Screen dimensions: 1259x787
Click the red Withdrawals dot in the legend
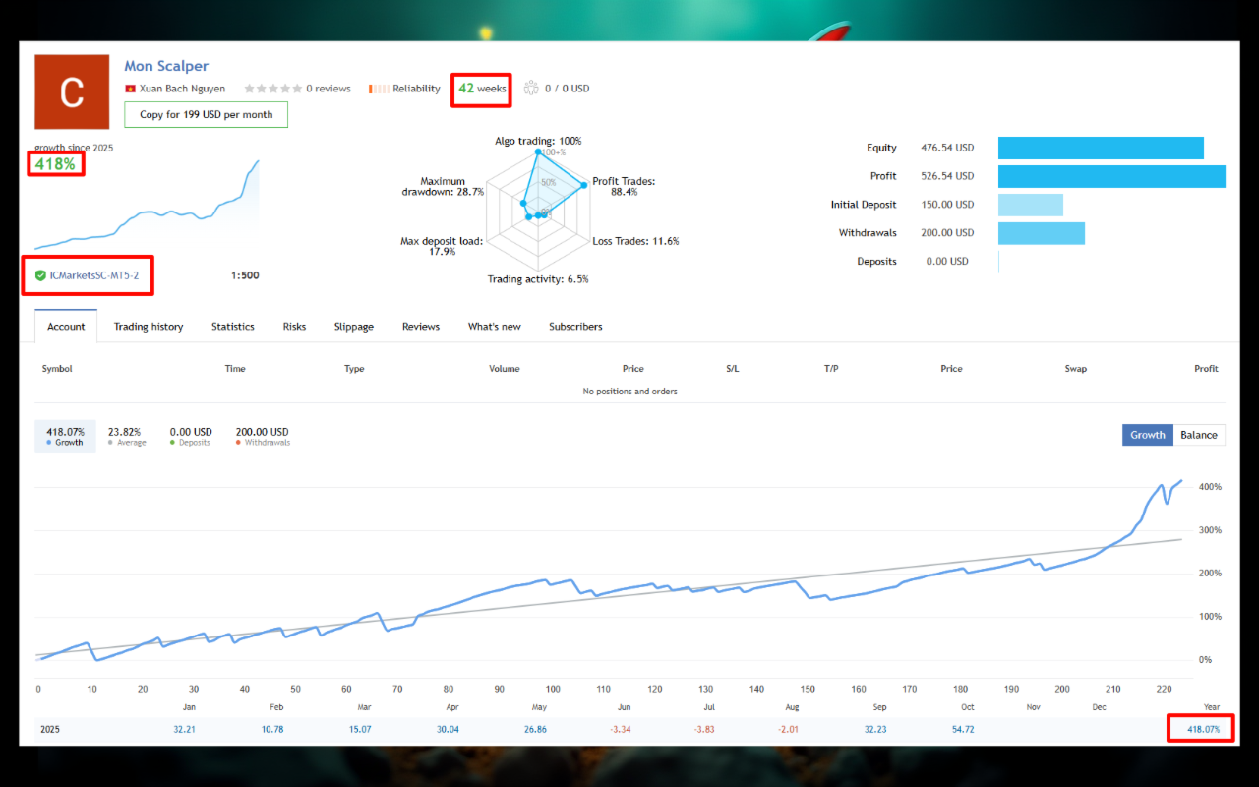pyautogui.click(x=237, y=443)
